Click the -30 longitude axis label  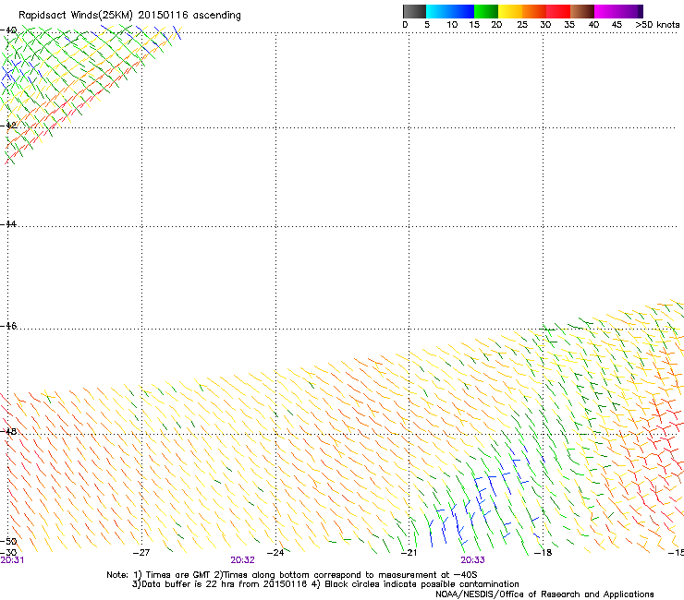pos(8,553)
